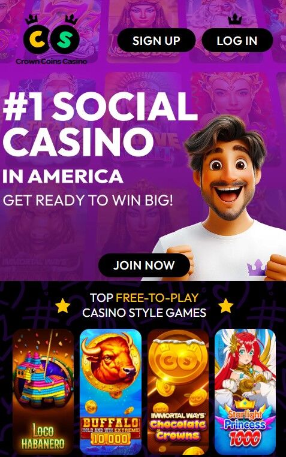Launch Buffalo Hold and Win Extreme 10,000

110,391
